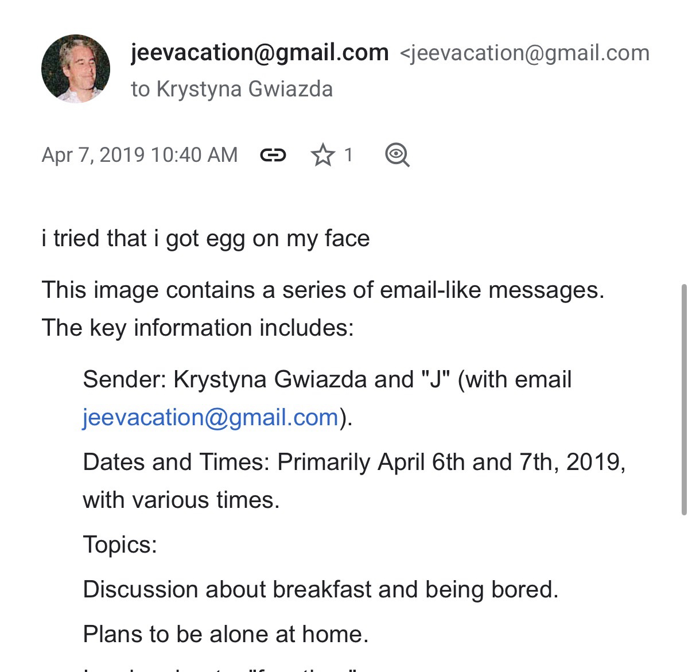Click "Plans to be alone at home" line

[x=226, y=634]
